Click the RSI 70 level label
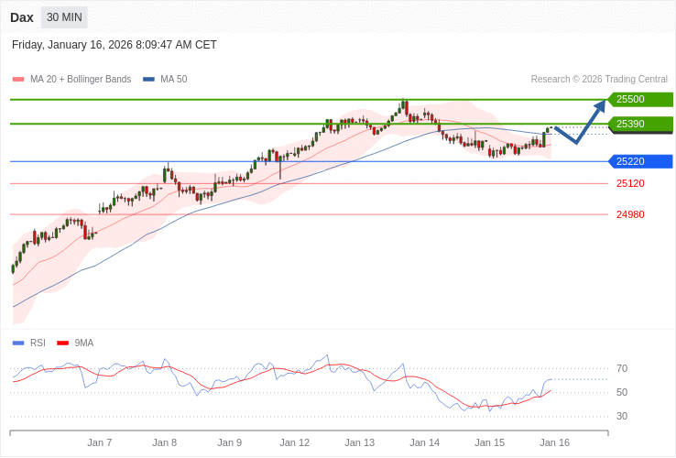This screenshot has height=458, width=676. 622,368
